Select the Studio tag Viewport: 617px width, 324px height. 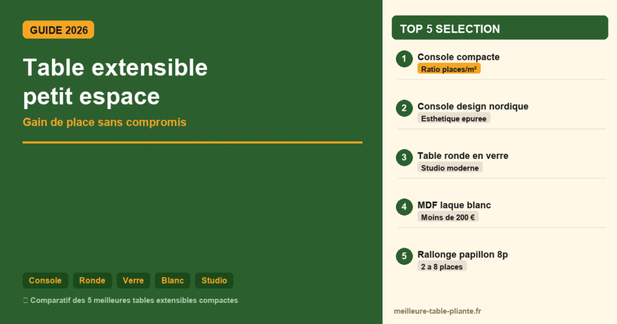[x=214, y=281]
